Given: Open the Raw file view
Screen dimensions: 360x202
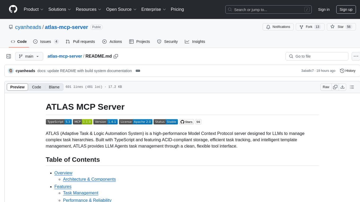Looking at the screenshot, I should [326, 87].
